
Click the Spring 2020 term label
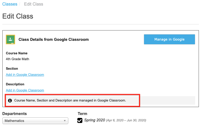coord(95,120)
